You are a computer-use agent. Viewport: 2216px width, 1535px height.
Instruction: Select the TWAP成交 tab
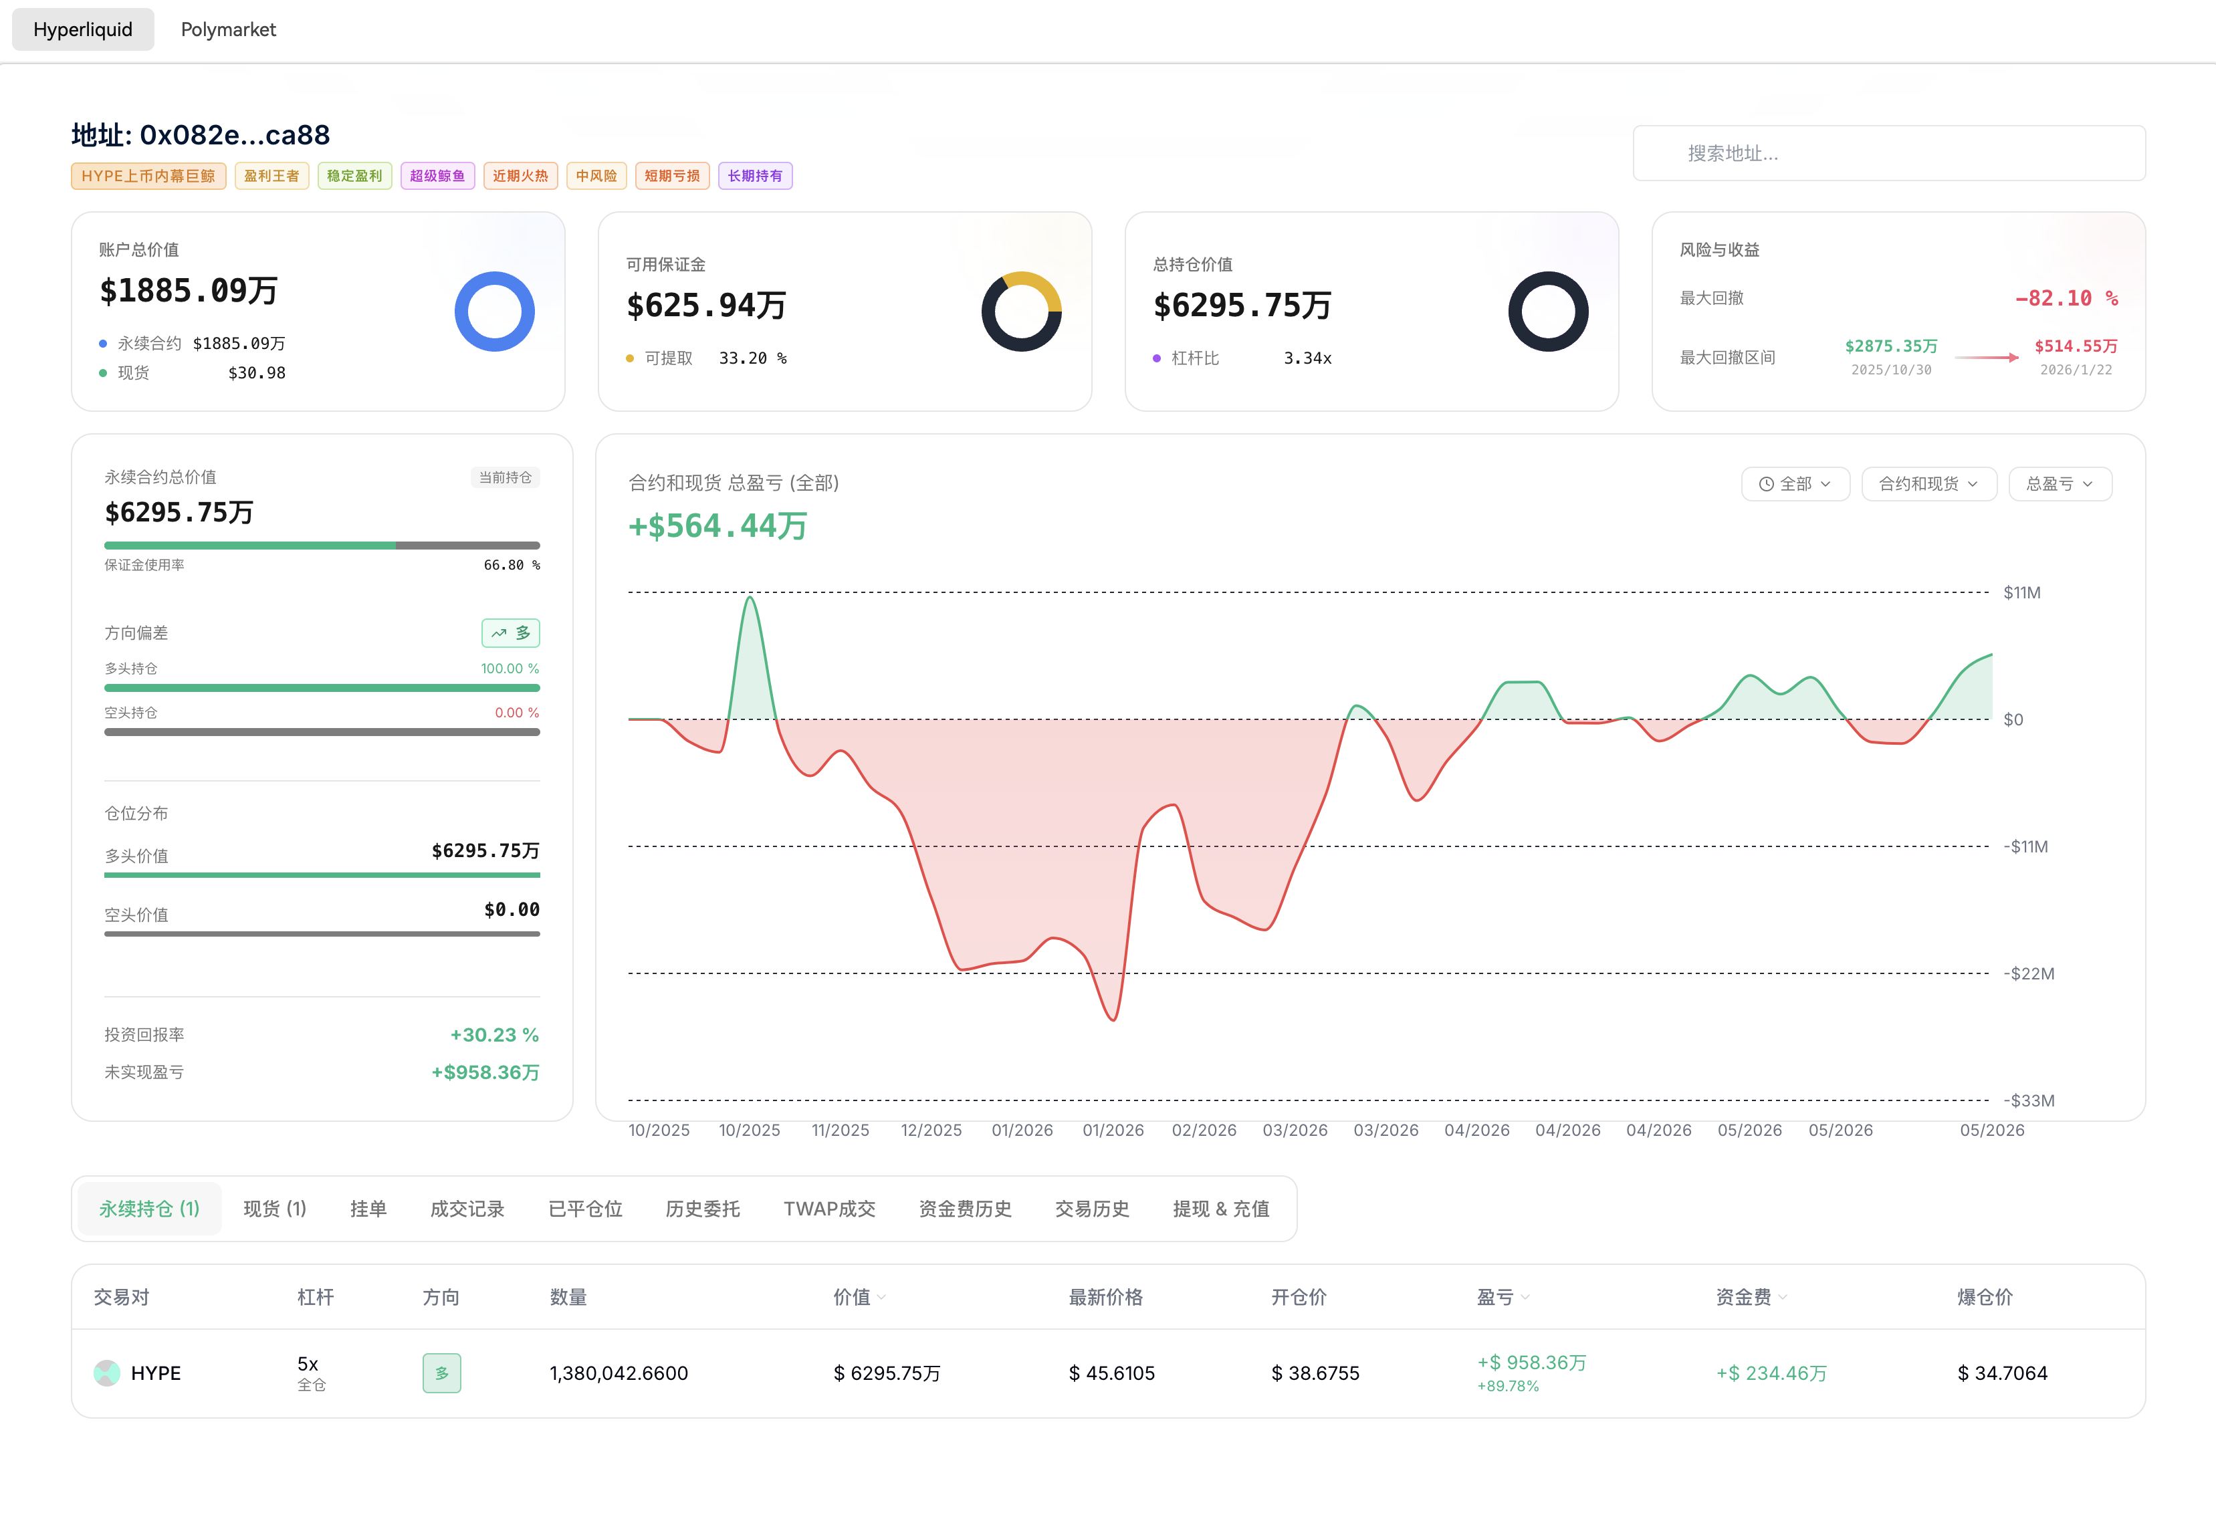coord(829,1209)
